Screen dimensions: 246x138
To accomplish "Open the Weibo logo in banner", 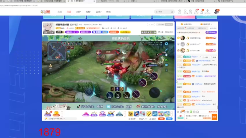I will click(138, 106).
